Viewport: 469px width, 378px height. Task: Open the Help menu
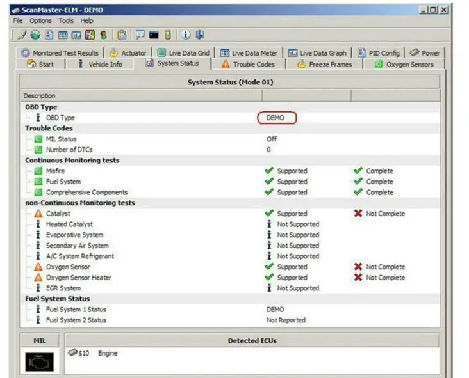tap(86, 20)
